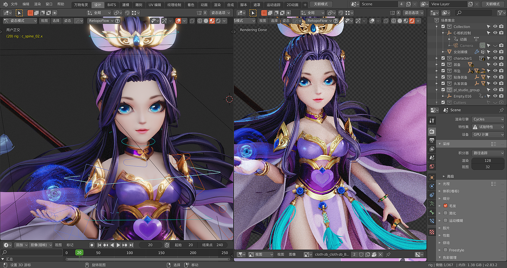Screen dimensions: 507x268
Task: Click 标记 in timeline header
Action: (x=70, y=245)
